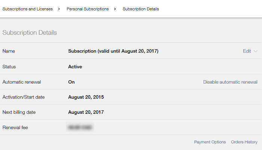Click the Next billing date label

tap(19, 112)
